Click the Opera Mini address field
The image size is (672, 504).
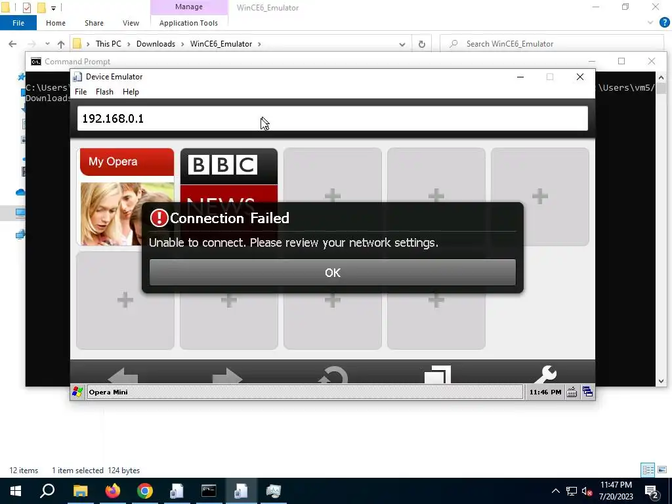(x=333, y=118)
